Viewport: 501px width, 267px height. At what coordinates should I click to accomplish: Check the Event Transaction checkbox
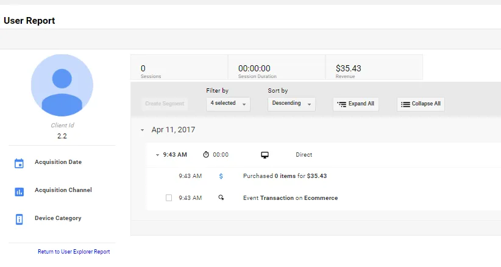click(169, 198)
